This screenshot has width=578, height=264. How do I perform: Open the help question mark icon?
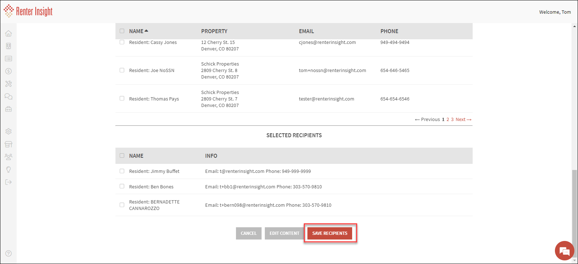(x=9, y=254)
